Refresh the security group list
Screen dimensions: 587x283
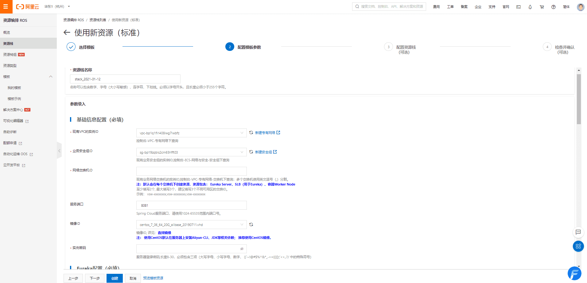click(251, 152)
